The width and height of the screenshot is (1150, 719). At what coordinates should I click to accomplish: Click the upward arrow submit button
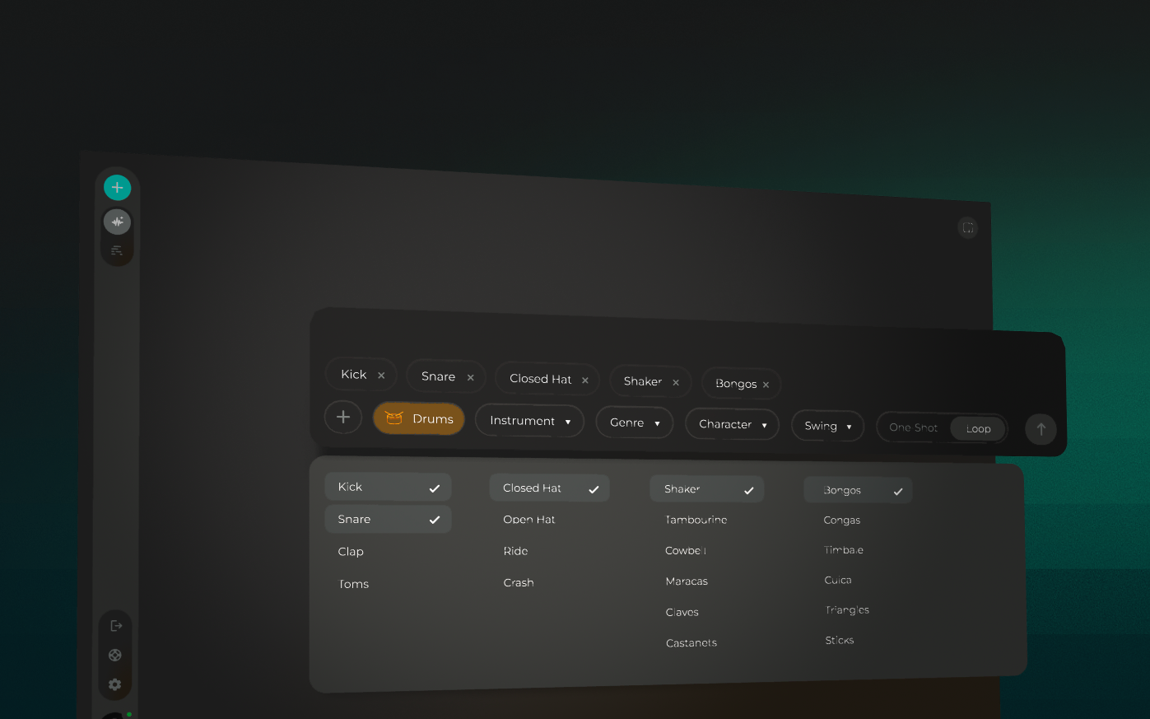(1041, 429)
